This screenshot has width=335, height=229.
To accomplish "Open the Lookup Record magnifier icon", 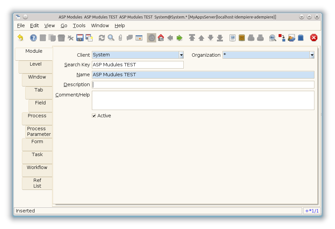I will 111,38.
